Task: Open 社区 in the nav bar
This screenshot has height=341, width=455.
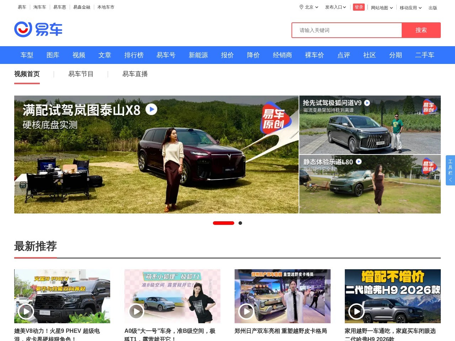Action: (x=370, y=55)
